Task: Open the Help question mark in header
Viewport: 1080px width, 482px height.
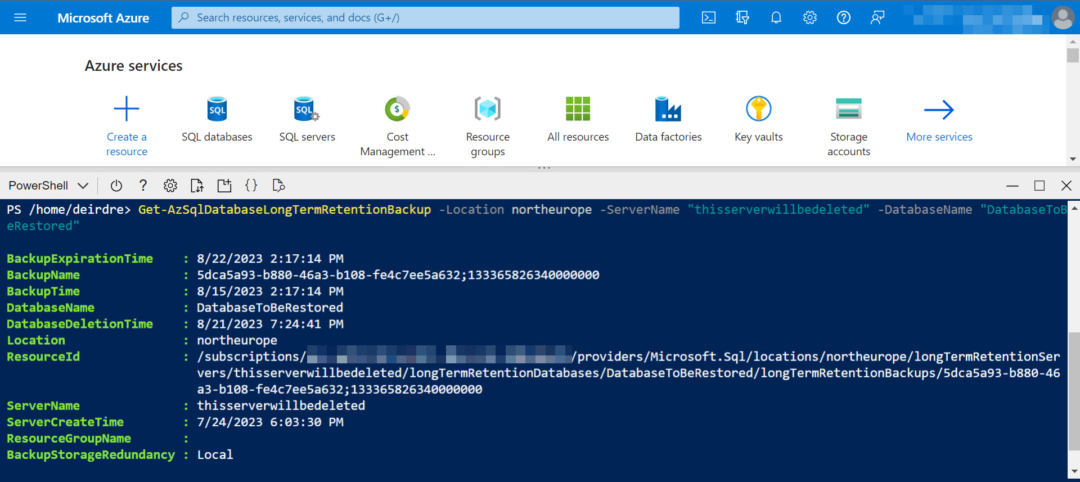Action: 844,17
